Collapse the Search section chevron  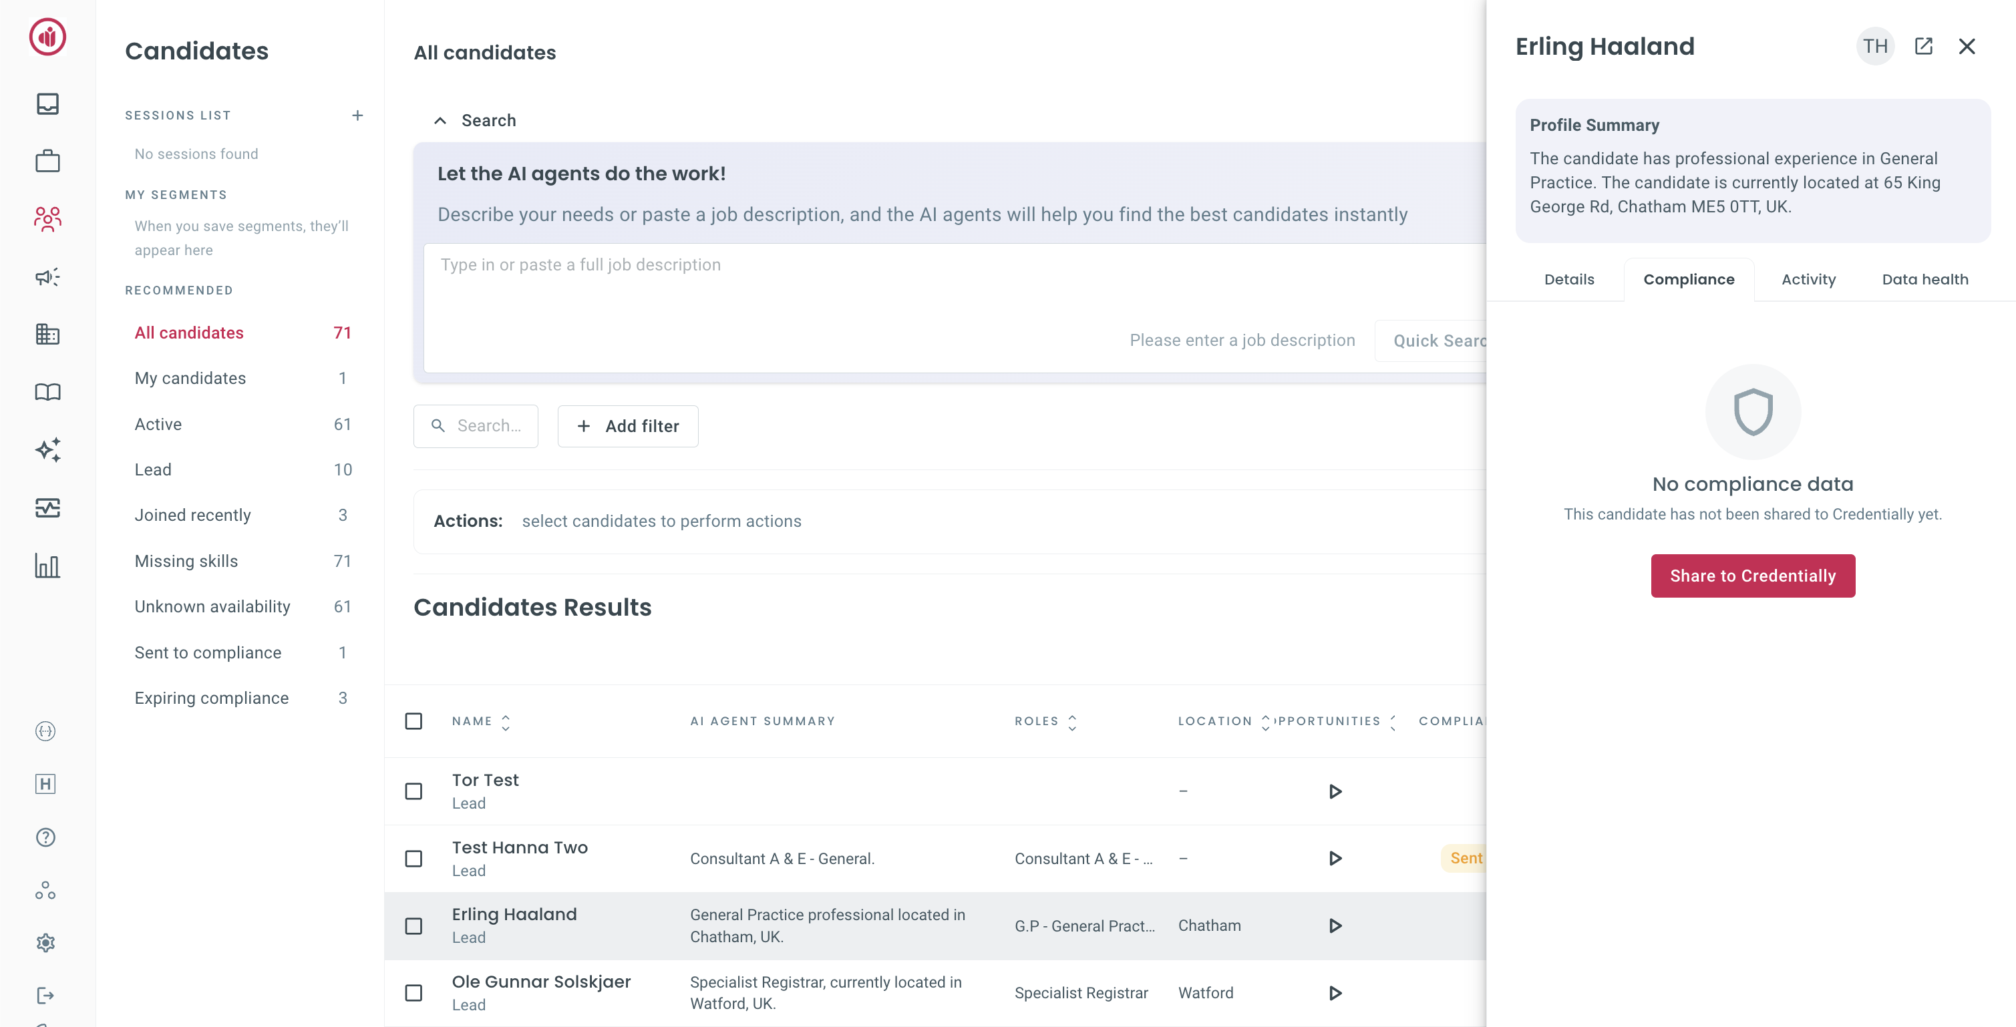tap(440, 120)
